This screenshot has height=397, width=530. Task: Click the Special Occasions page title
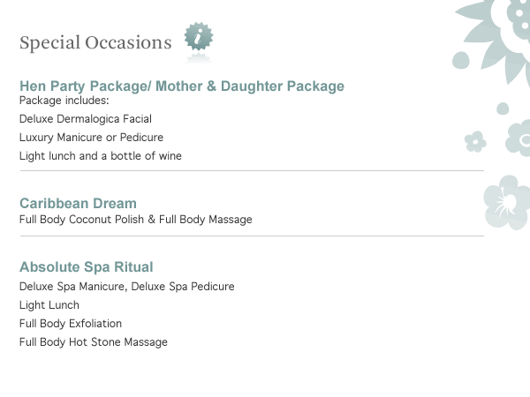[x=95, y=42]
